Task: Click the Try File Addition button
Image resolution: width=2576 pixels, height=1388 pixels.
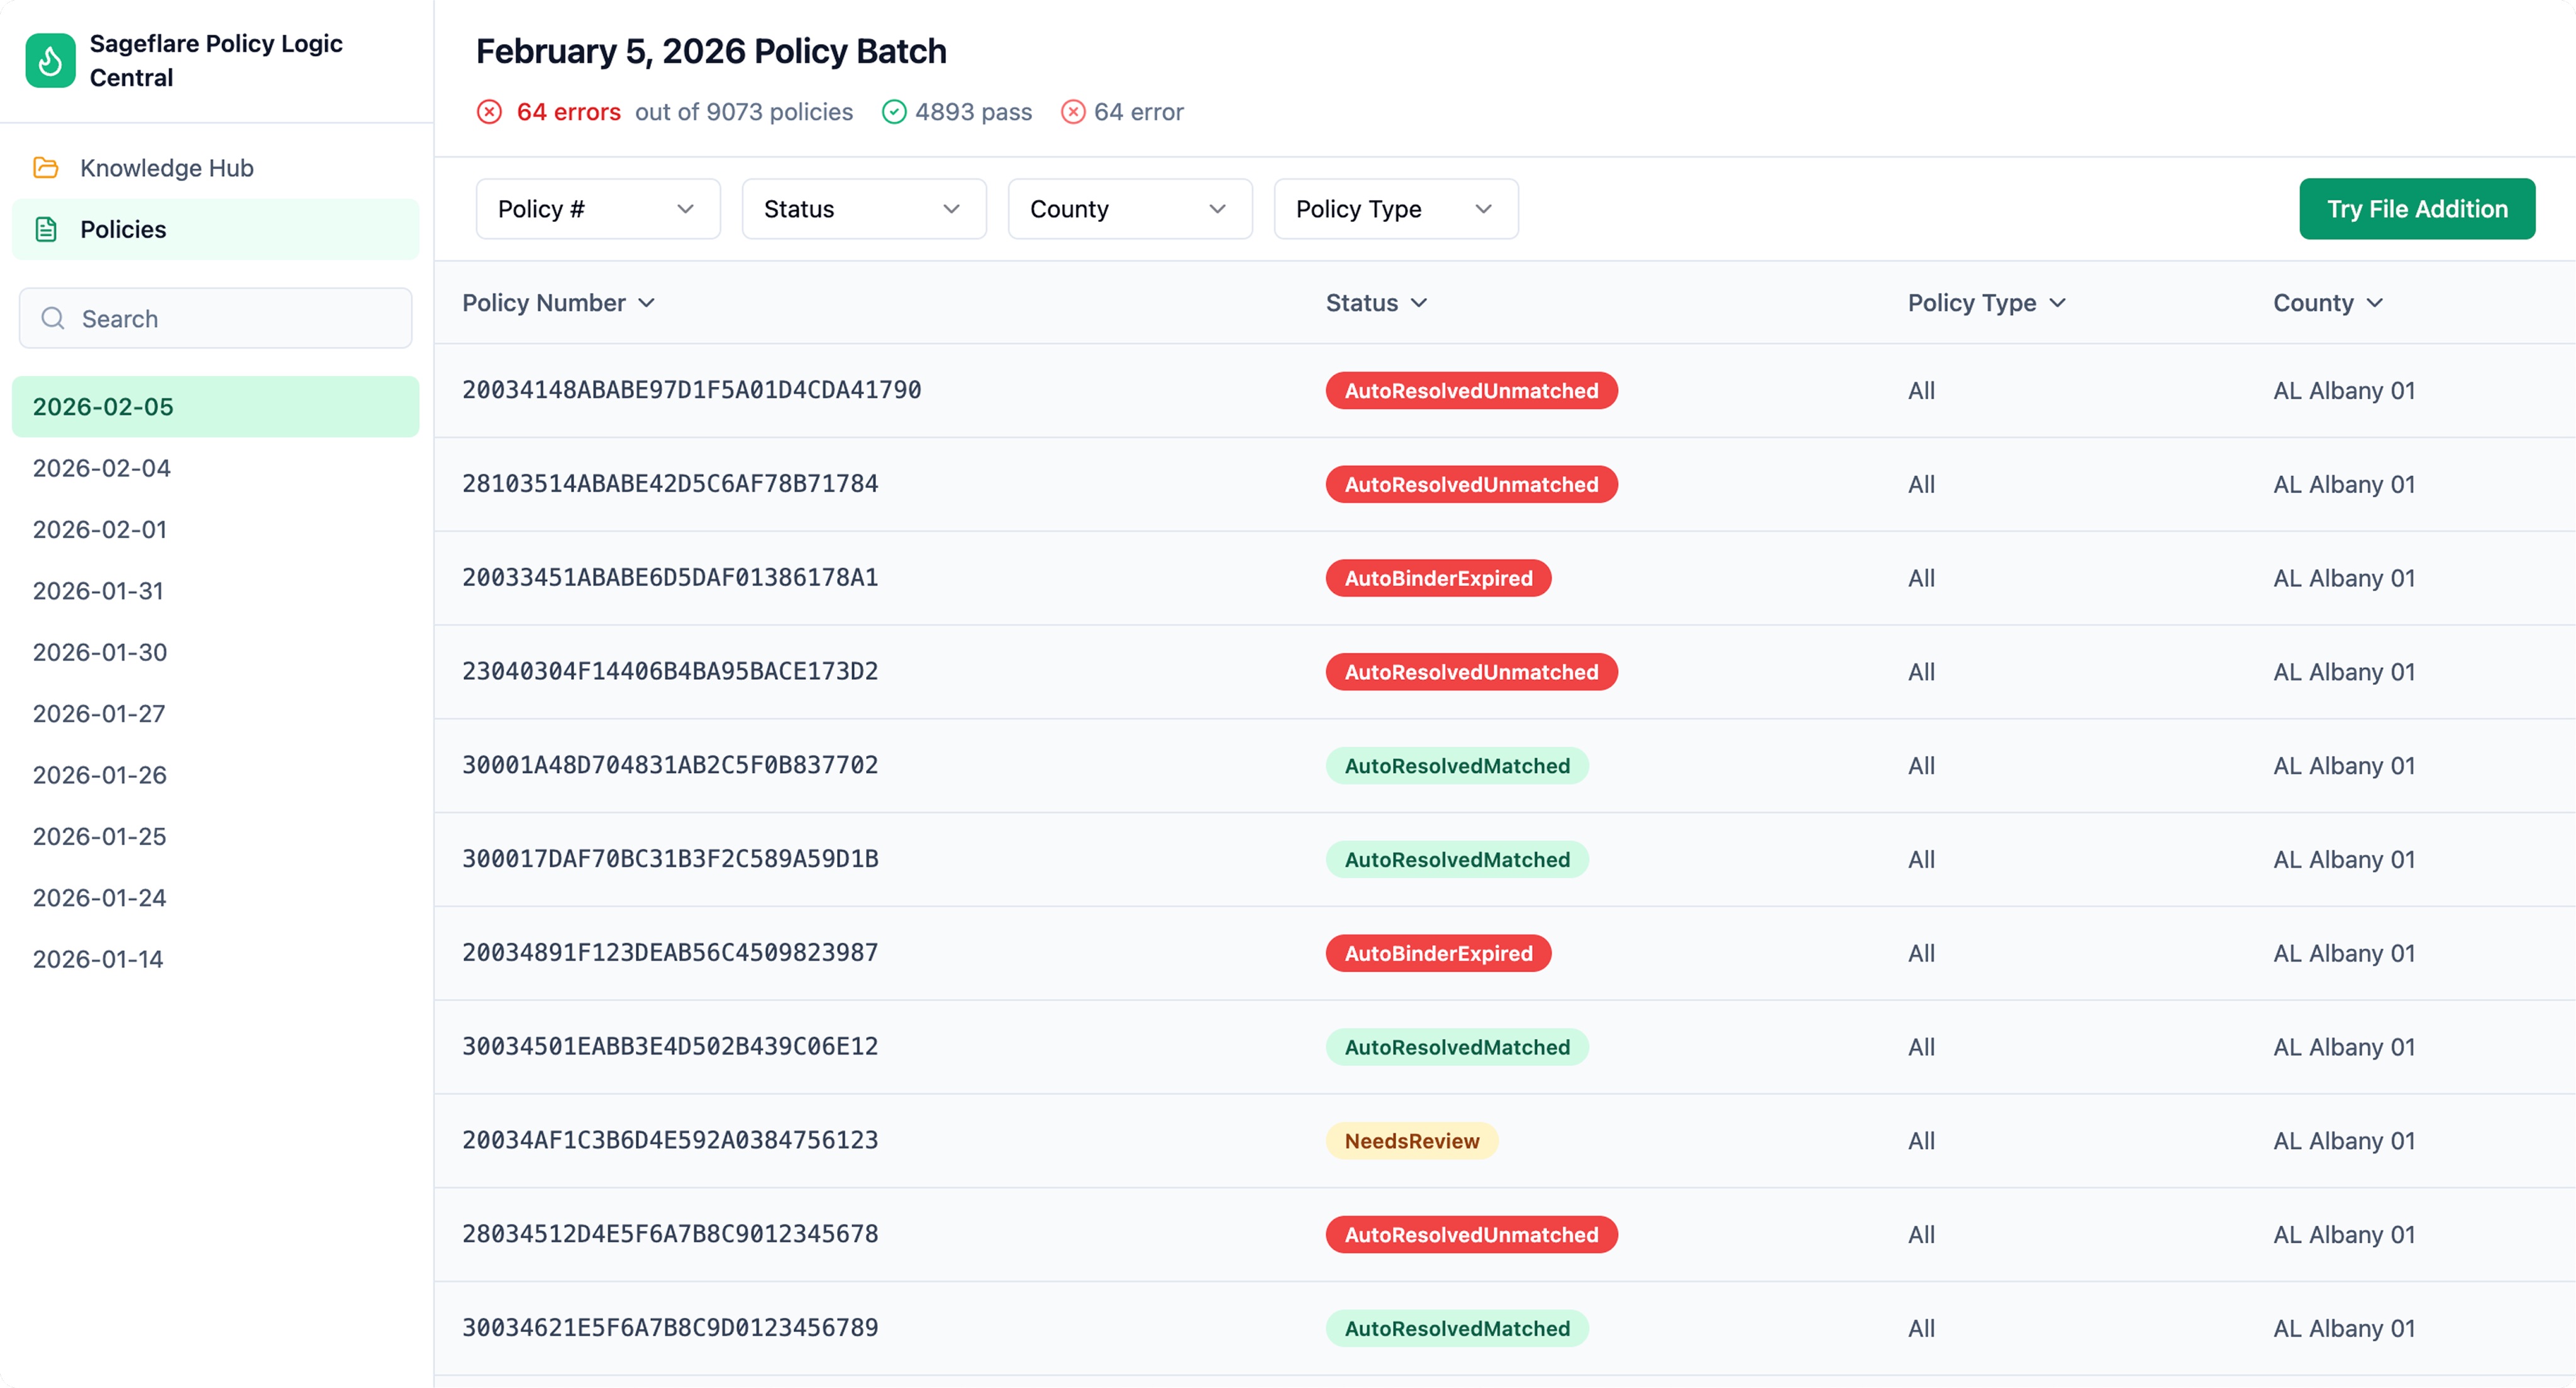Action: [x=2417, y=209]
